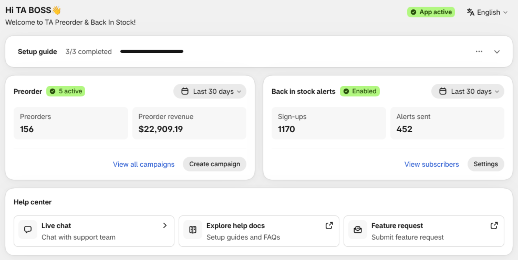Click the waving hand emoji in greeting
The width and height of the screenshot is (518, 260).
pyautogui.click(x=56, y=10)
